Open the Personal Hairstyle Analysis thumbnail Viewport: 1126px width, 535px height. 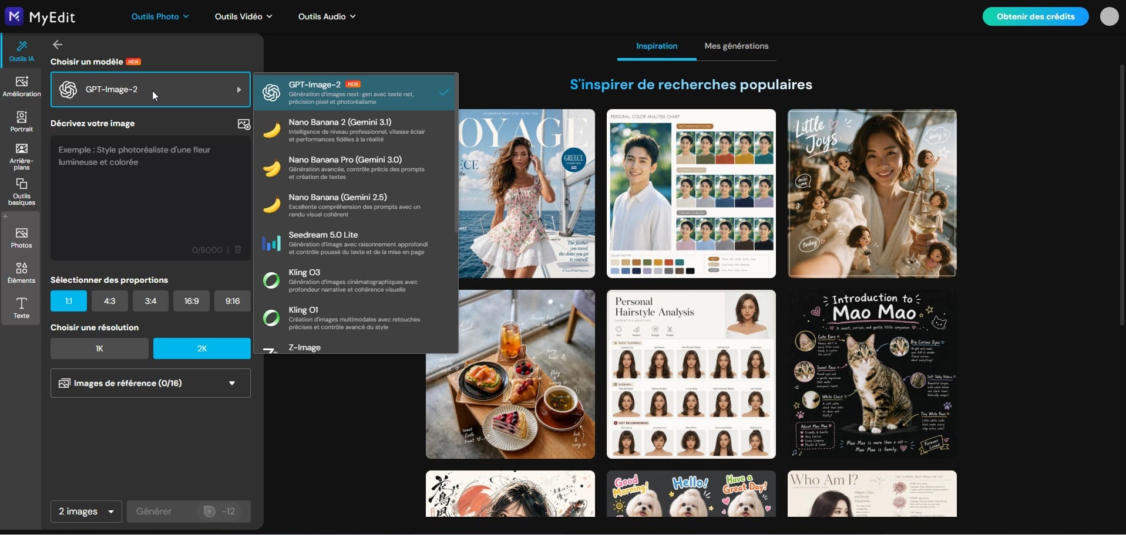coord(691,374)
